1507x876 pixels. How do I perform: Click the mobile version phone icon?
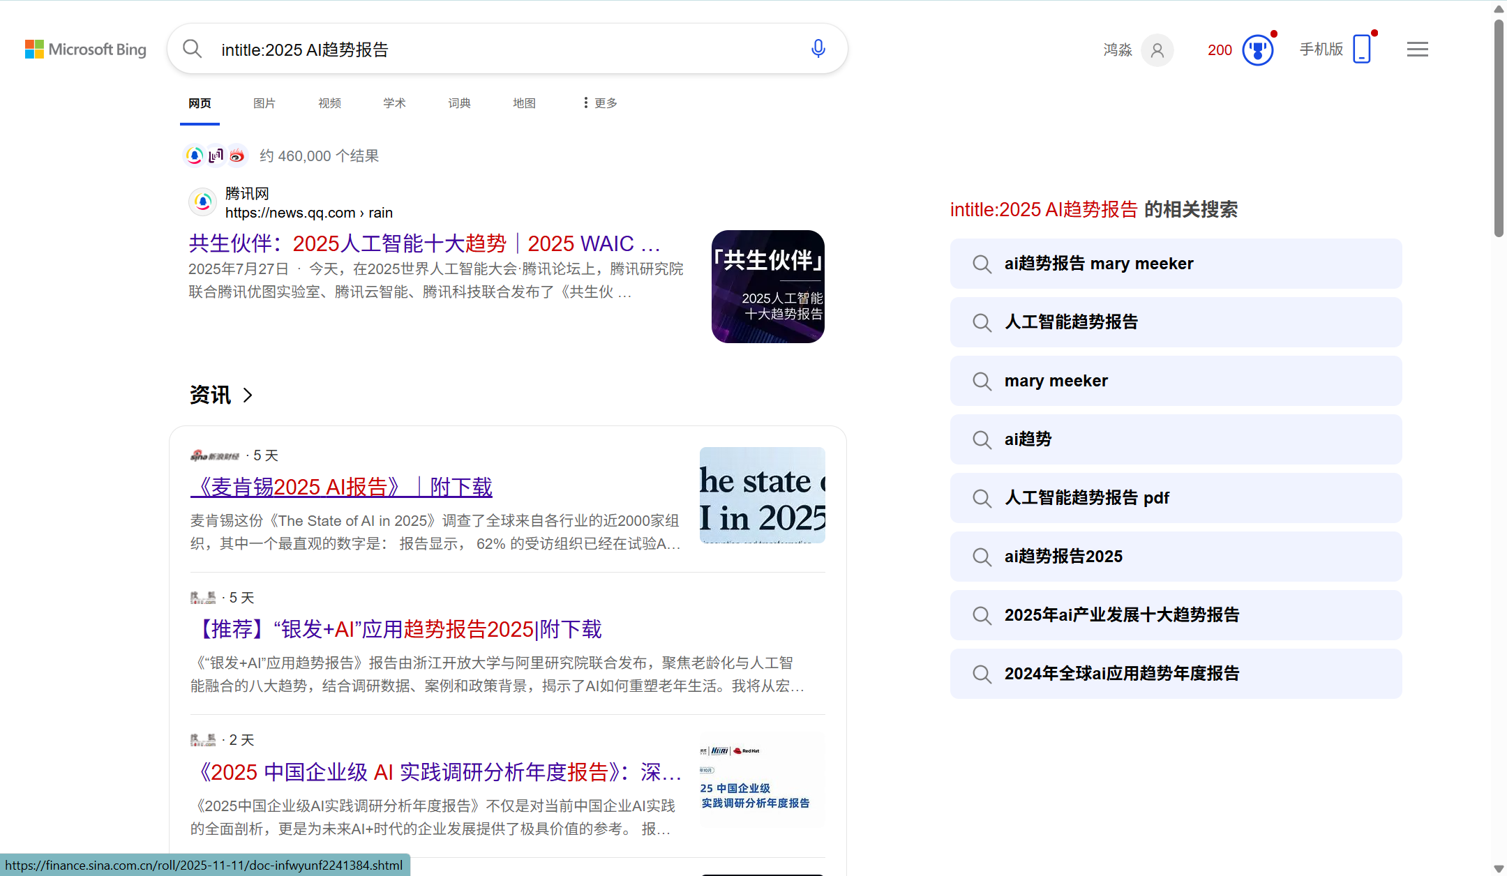point(1361,50)
